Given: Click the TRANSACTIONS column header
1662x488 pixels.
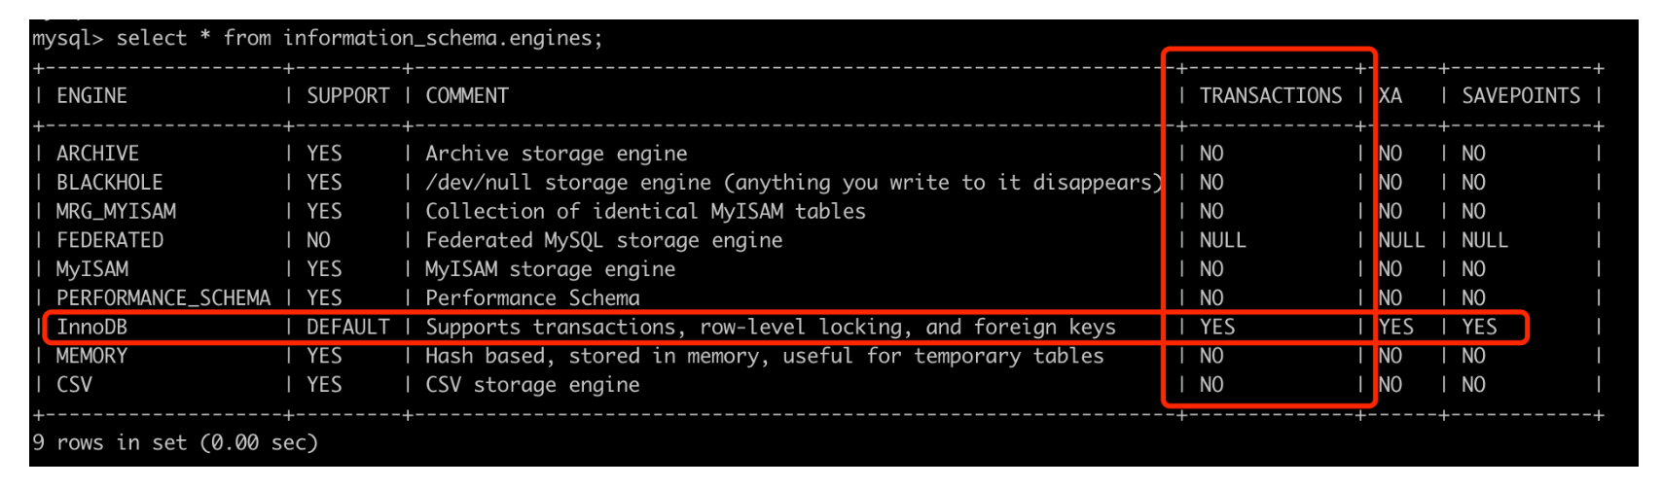Looking at the screenshot, I should click(1271, 95).
